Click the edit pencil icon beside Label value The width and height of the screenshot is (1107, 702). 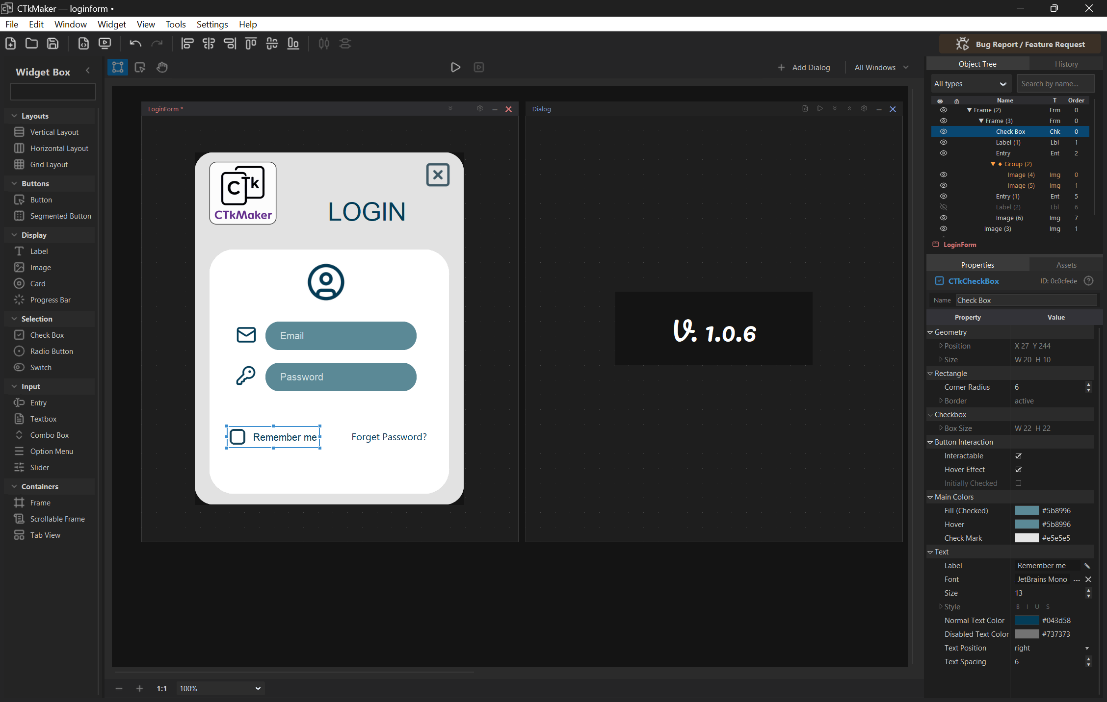pos(1087,566)
